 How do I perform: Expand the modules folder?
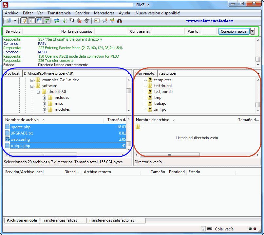[44, 110]
